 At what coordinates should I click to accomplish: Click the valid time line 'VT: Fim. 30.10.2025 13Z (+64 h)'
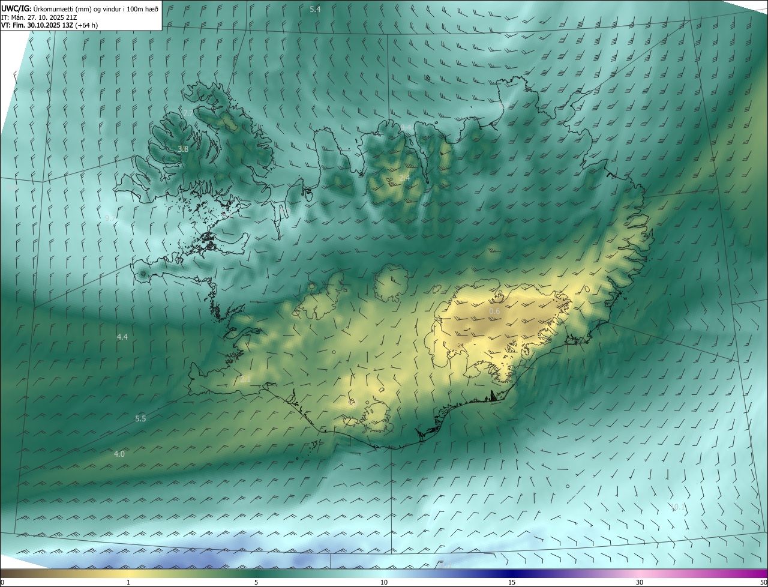click(50, 25)
